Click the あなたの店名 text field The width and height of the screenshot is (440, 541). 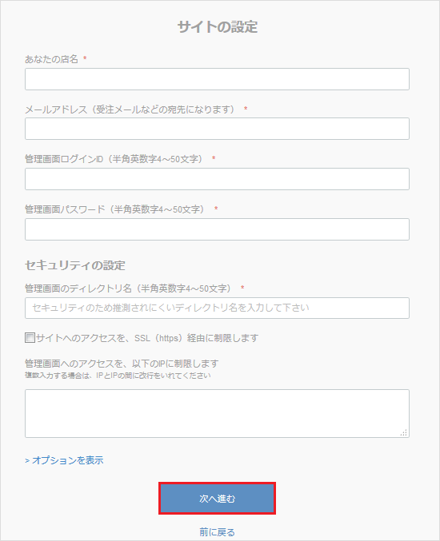(217, 79)
